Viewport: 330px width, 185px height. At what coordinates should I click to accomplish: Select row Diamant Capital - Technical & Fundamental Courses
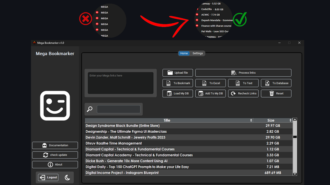coord(188,149)
